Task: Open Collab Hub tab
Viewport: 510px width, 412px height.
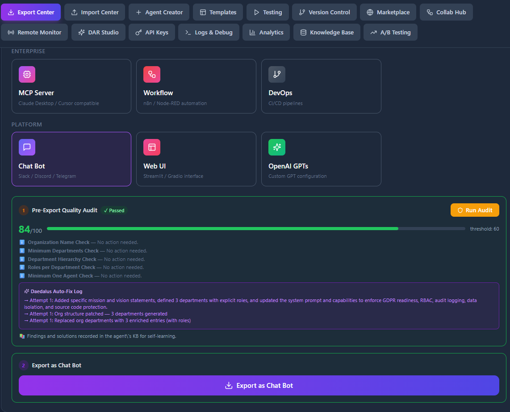Action: [446, 13]
